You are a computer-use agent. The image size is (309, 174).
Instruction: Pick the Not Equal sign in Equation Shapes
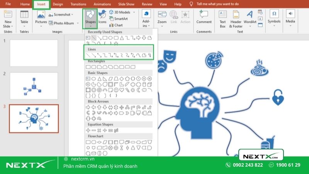tap(116, 130)
